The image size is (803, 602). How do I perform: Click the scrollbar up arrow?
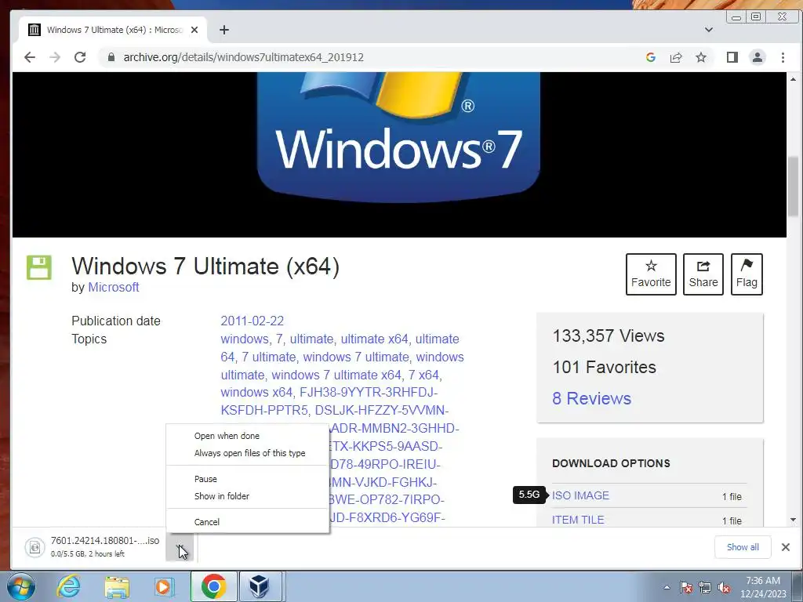click(x=794, y=79)
